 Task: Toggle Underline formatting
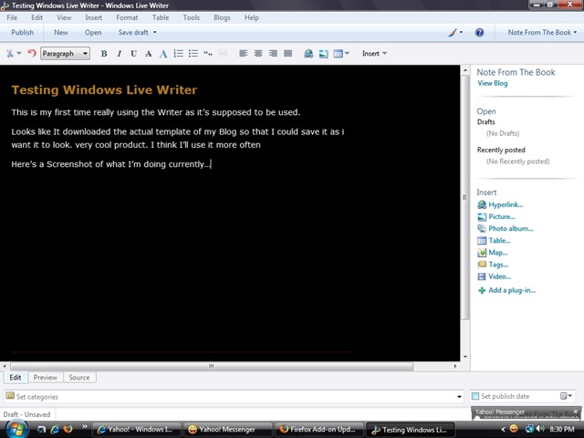133,54
